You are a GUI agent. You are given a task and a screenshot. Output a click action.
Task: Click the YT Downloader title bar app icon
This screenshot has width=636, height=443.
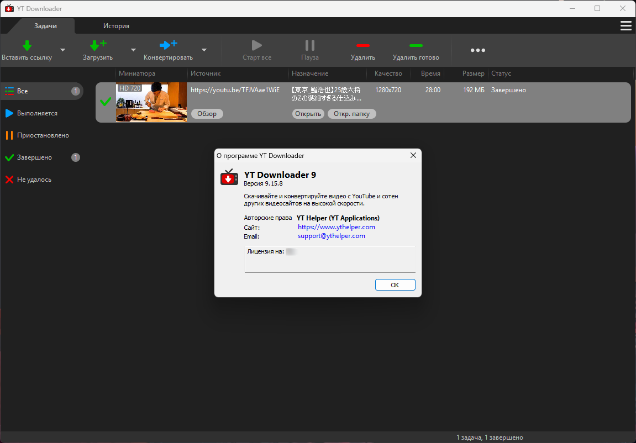click(9, 8)
